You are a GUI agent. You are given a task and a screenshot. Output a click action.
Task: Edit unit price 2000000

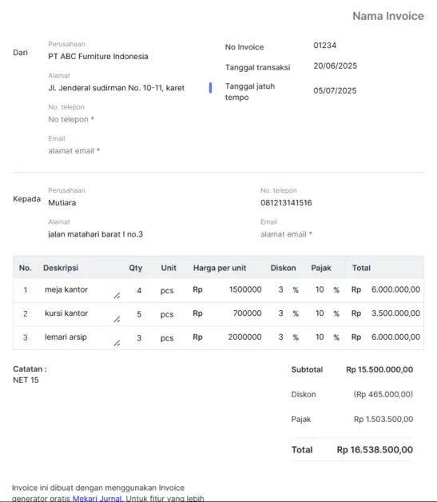pyautogui.click(x=244, y=337)
